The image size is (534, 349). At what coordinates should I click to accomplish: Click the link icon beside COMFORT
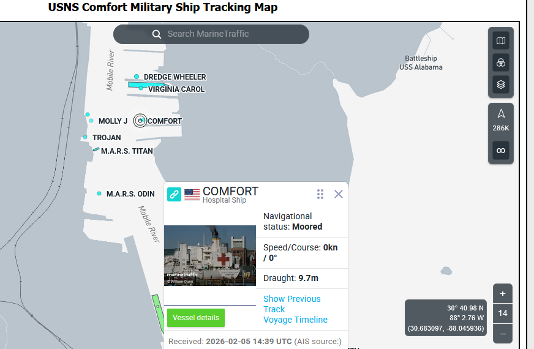coord(175,195)
